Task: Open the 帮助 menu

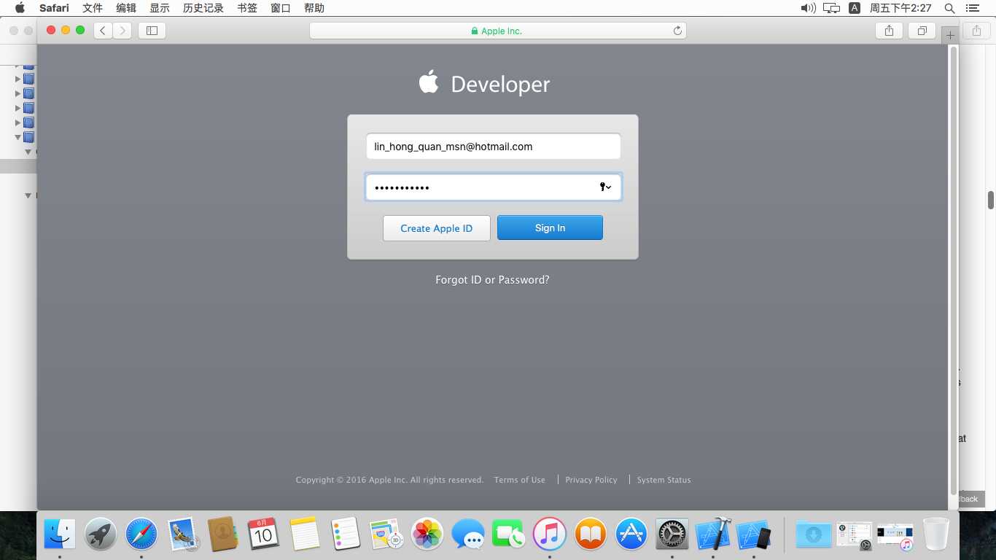Action: click(314, 8)
